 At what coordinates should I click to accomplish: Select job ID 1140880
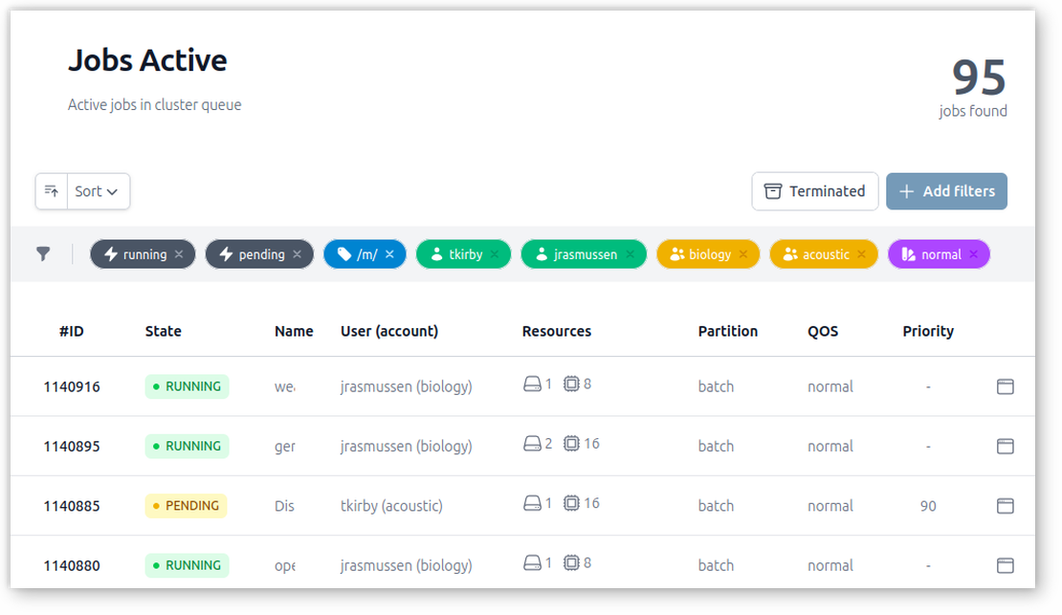click(72, 565)
